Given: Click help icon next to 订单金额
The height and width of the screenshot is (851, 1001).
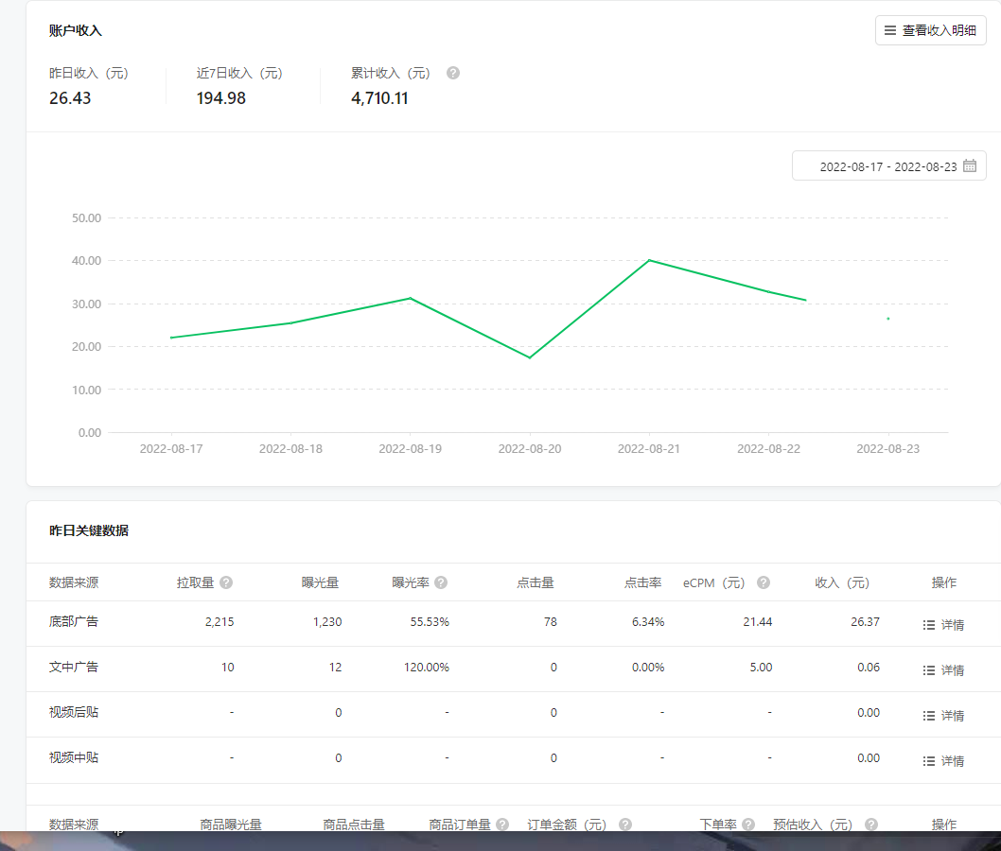Looking at the screenshot, I should pos(625,825).
